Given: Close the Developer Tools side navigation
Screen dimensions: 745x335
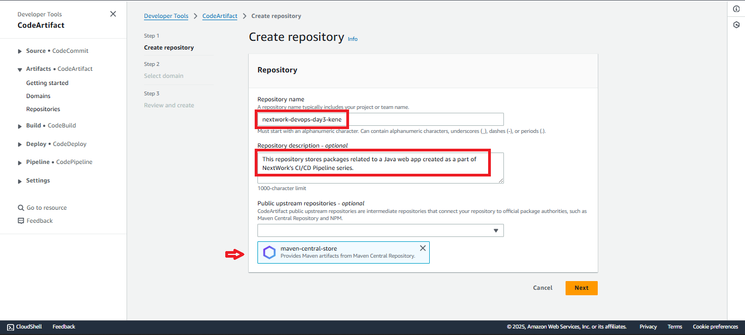Looking at the screenshot, I should click(113, 14).
